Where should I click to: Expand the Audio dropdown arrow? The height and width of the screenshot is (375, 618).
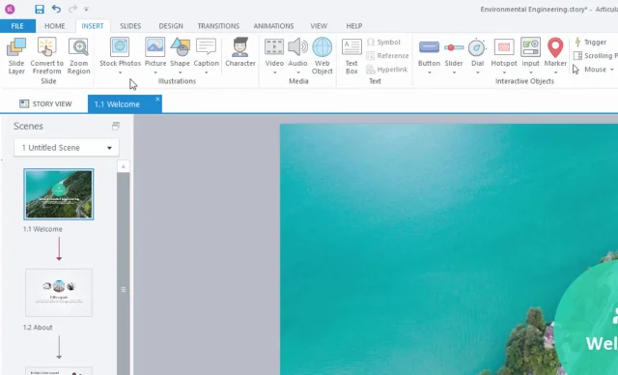click(x=298, y=72)
